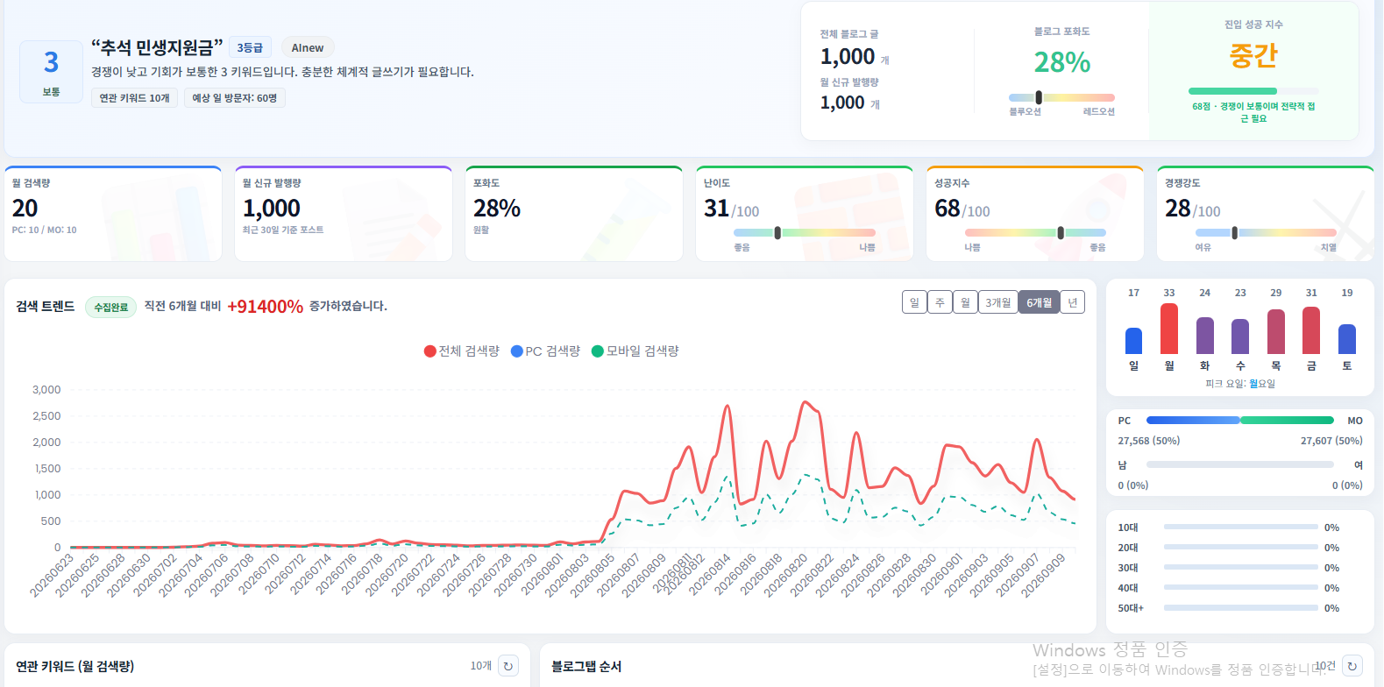Refresh the 블로그탭 순서 panel
The height and width of the screenshot is (687, 1384).
[1352, 666]
